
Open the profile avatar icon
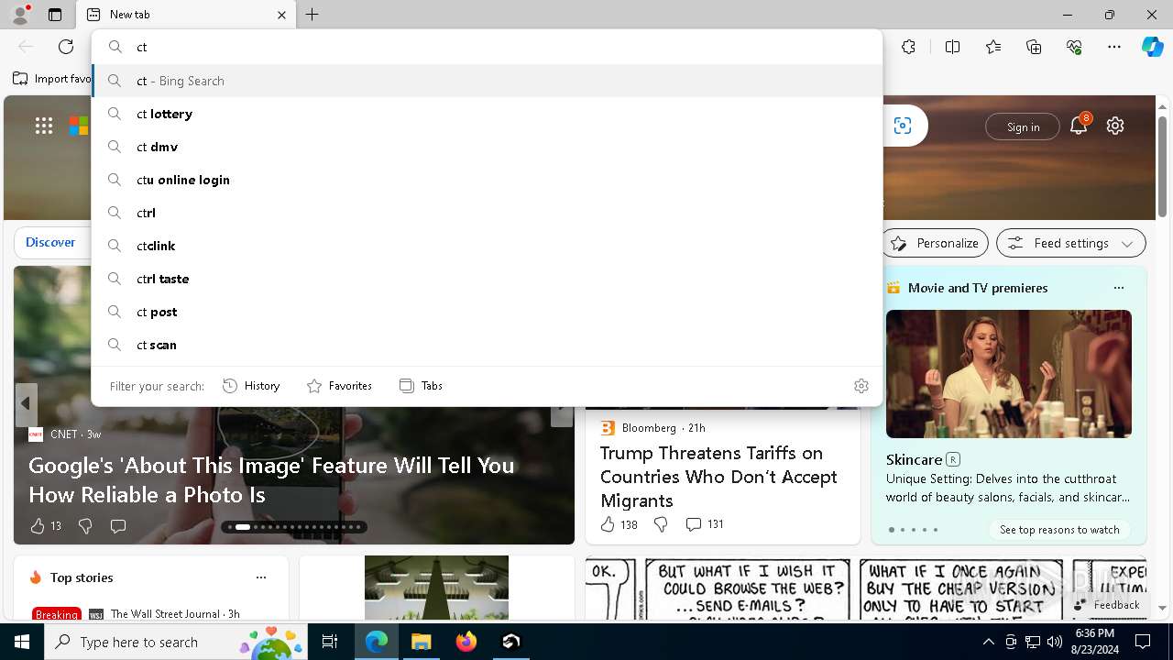click(20, 15)
